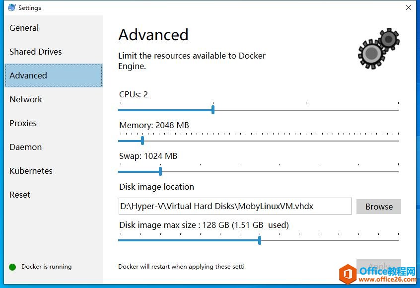Navigate to the Reset section

(x=20, y=195)
